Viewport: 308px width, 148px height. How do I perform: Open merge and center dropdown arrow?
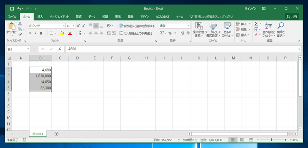[155, 33]
